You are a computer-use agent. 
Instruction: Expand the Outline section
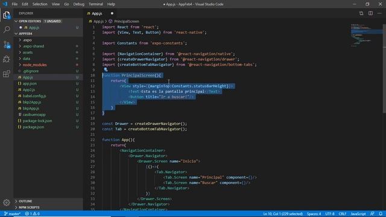click(48, 201)
